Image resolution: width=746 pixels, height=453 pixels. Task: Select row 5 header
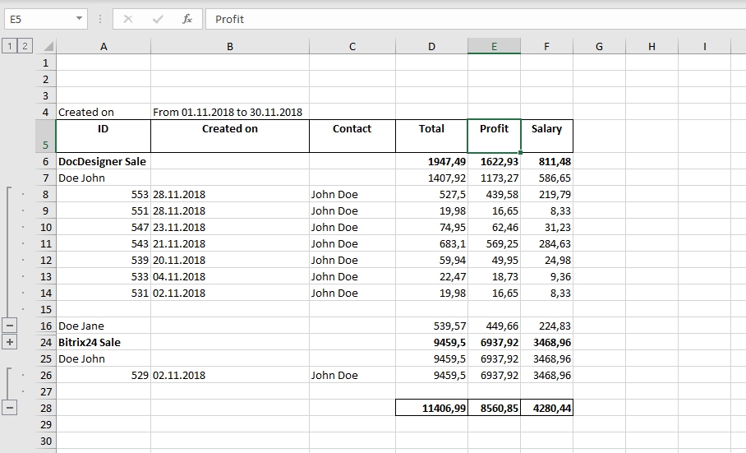(x=46, y=136)
